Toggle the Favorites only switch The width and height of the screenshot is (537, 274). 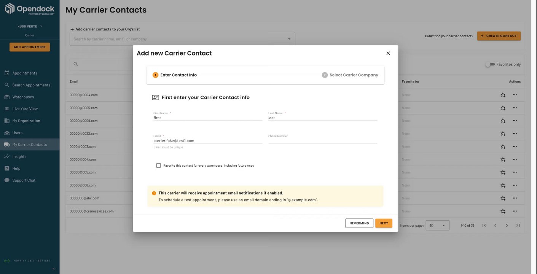pos(490,64)
